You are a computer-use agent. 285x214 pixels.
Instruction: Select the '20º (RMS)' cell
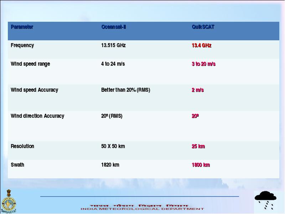point(112,116)
